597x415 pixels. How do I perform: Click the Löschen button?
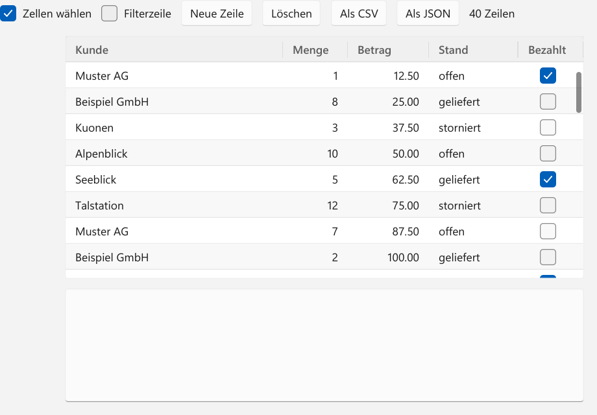point(291,14)
